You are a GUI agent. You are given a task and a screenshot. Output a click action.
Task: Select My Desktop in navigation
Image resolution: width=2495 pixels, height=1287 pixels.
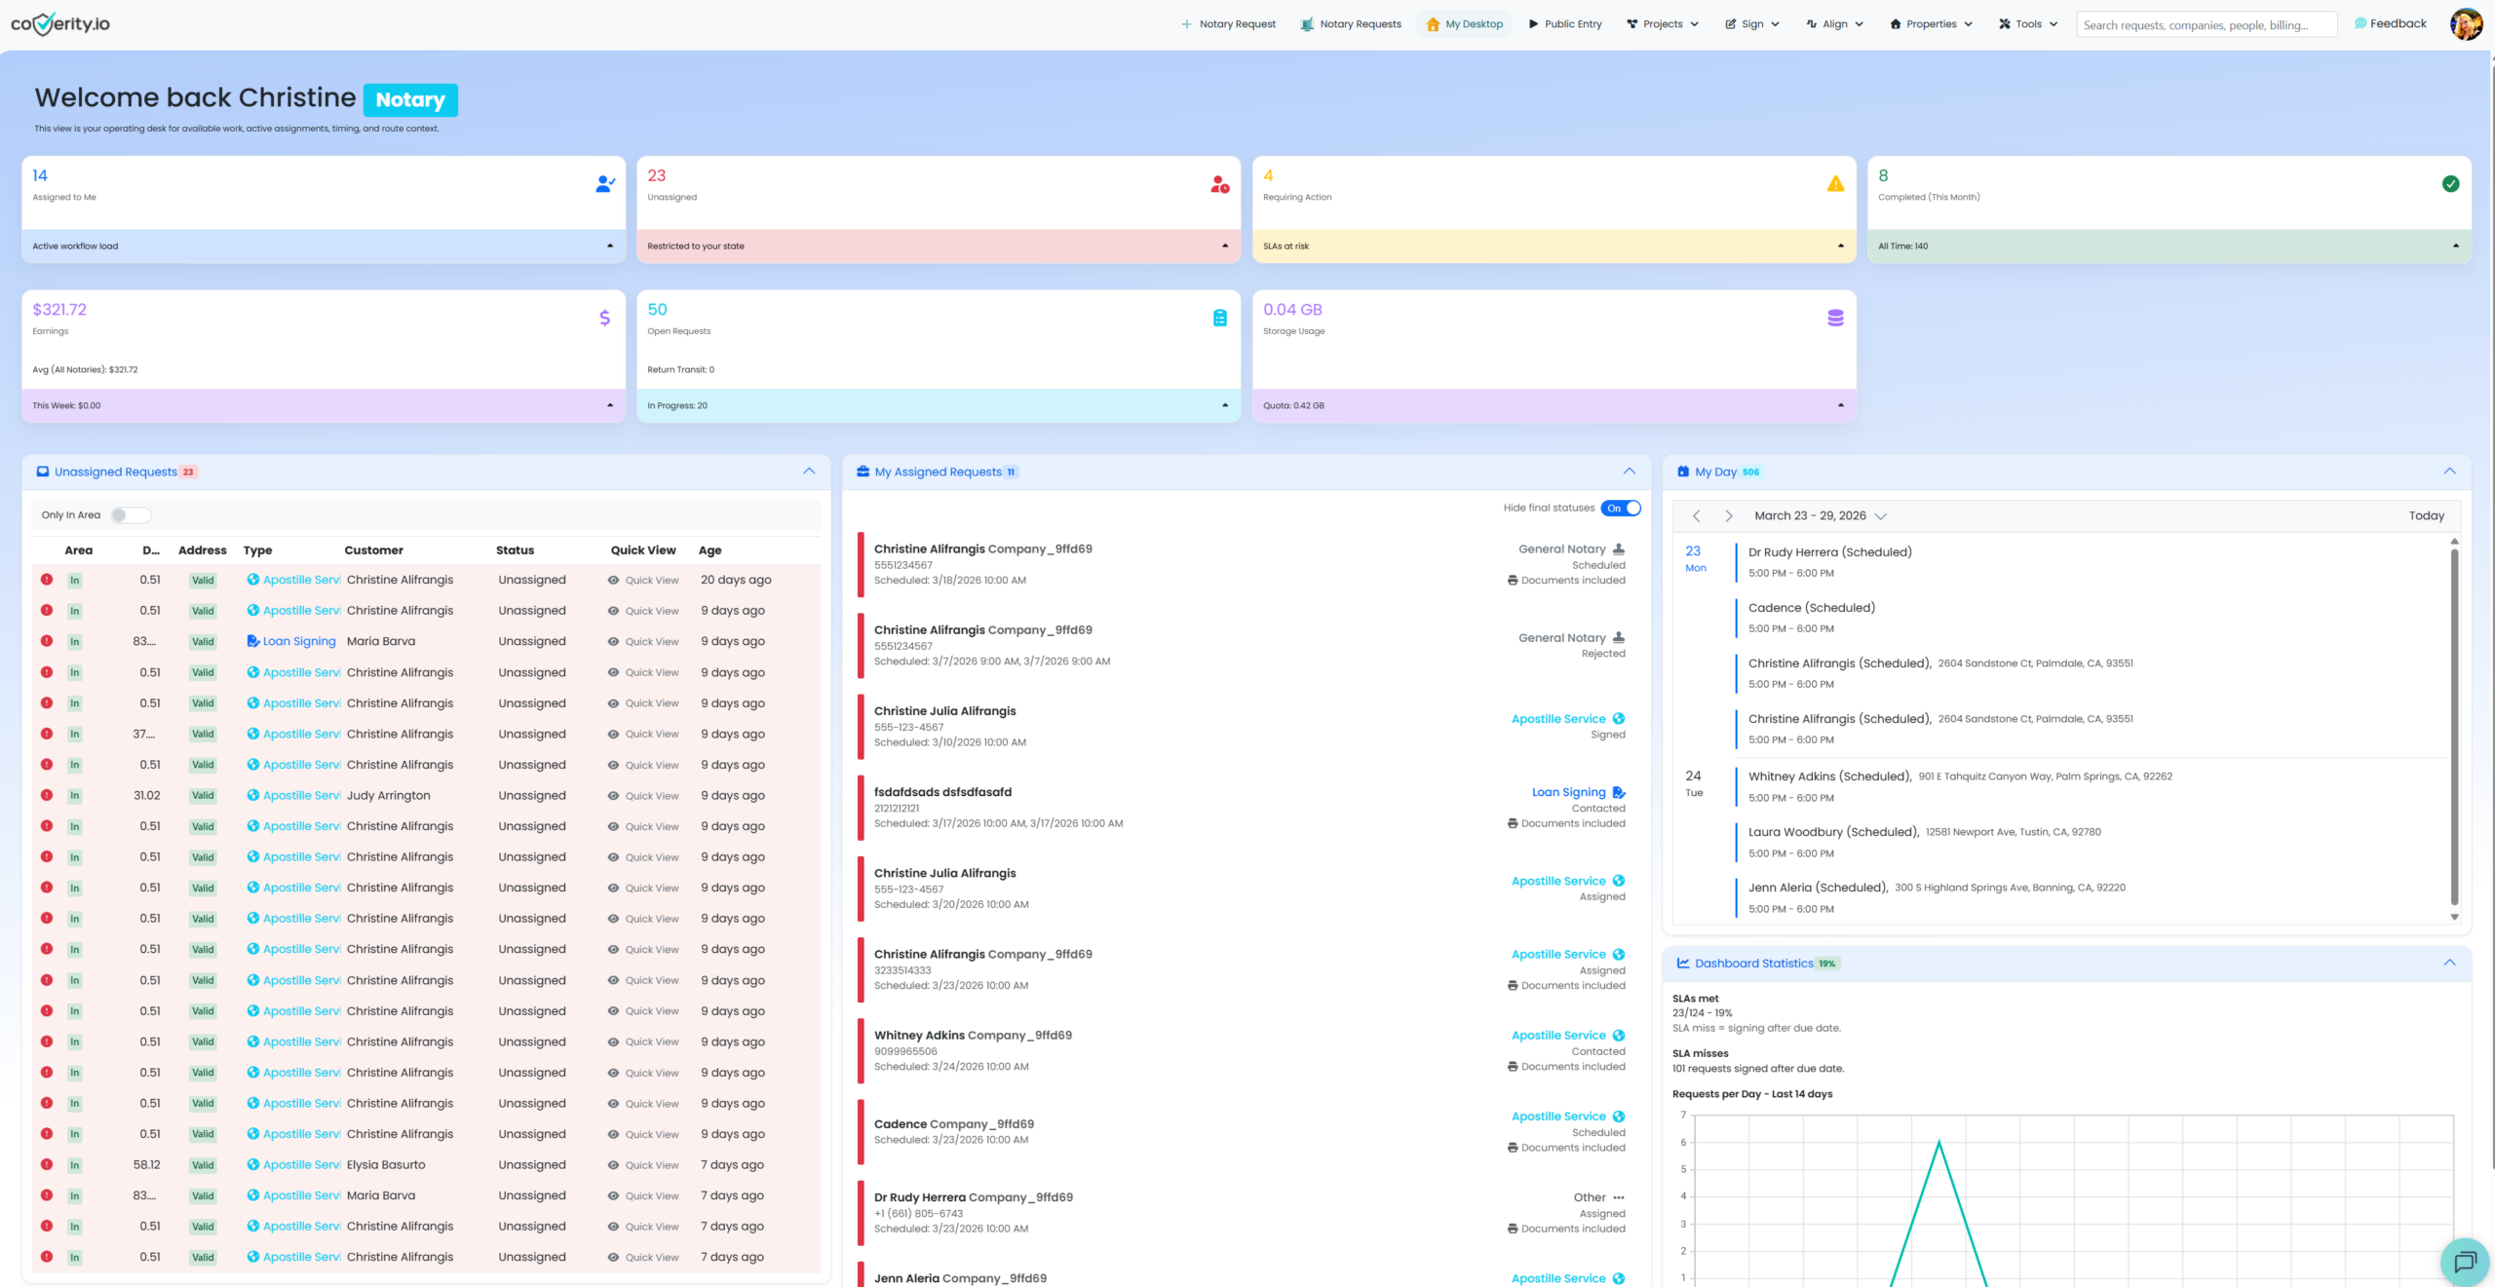point(1464,24)
